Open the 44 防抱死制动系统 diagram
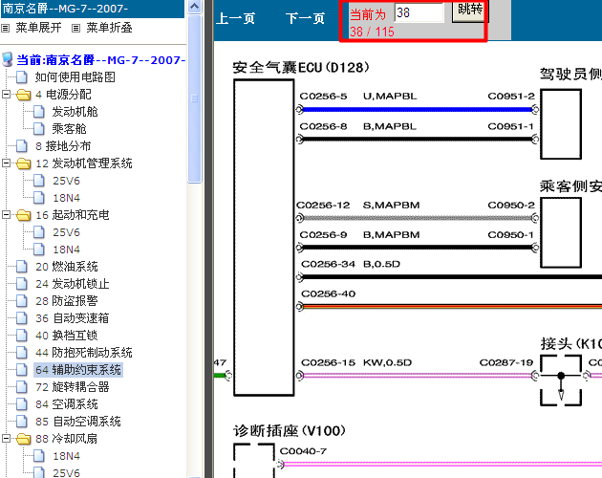This screenshot has height=478, width=602. click(84, 353)
